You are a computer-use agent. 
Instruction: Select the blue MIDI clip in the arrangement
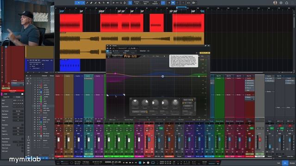tap(70, 65)
